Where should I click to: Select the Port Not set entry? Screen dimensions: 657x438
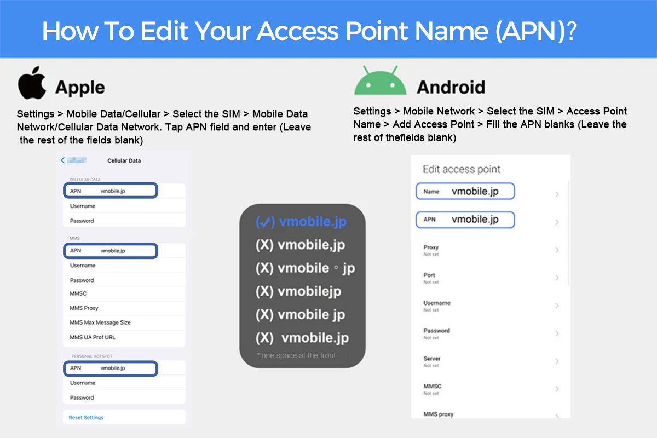pyautogui.click(x=431, y=278)
